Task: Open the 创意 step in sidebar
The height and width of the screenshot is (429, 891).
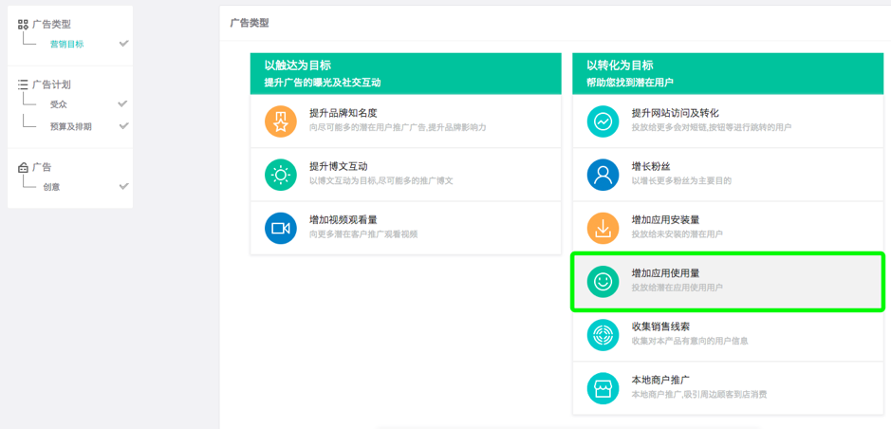Action: tap(51, 187)
